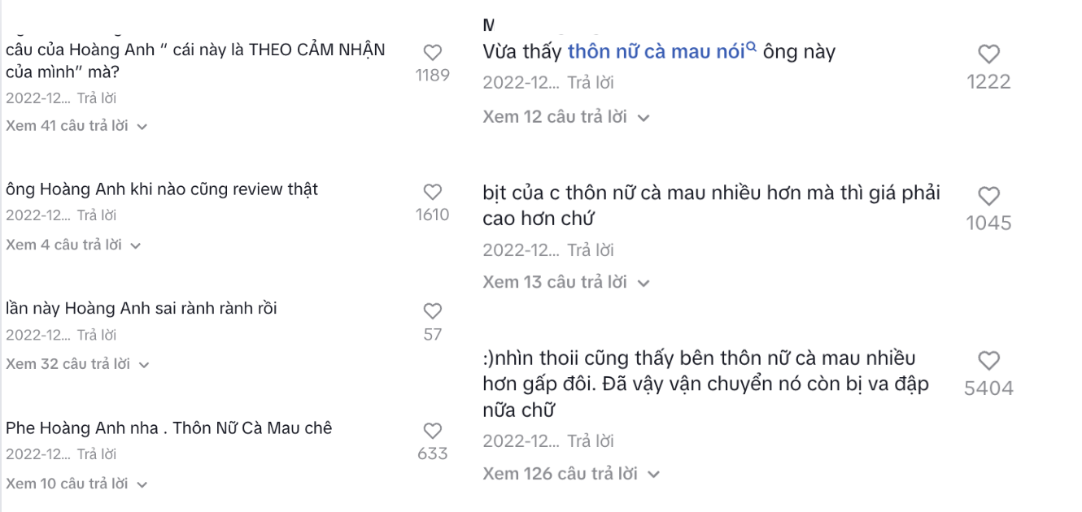
Task: Open 'Xem 13 câu trả lời' replies
Action: 565,282
